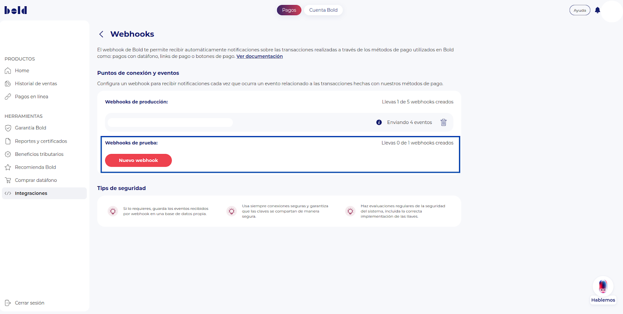Open Comprar datáfono shopping cart icon
This screenshot has height=314, width=623.
pyautogui.click(x=8, y=180)
